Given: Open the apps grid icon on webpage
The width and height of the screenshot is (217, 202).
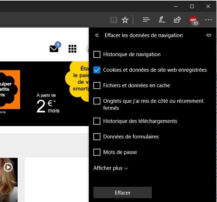Looking at the screenshot, I should click(x=72, y=49).
